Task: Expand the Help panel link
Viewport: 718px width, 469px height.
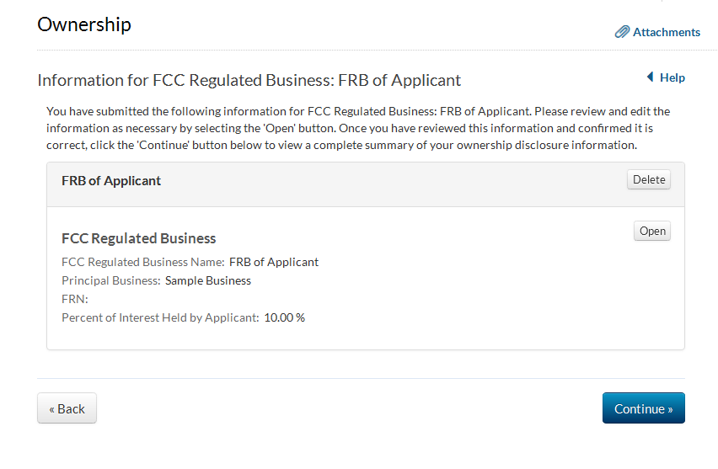Action: (672, 77)
